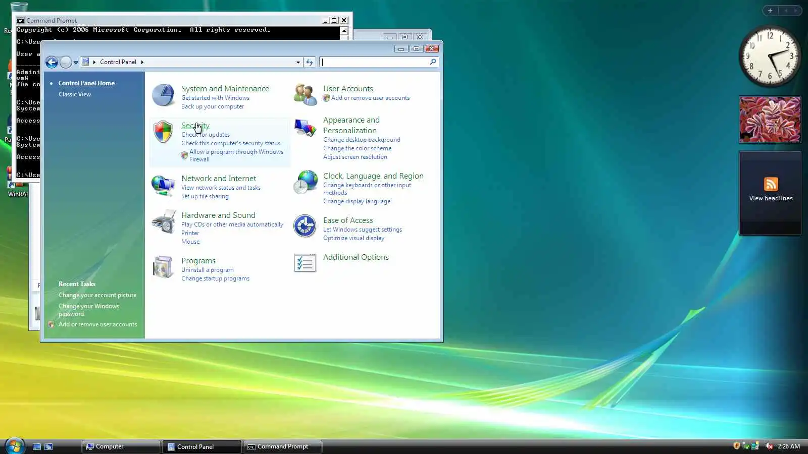Open the recent pages dropdown next to forward button
This screenshot has width=808, height=454.
(76, 63)
